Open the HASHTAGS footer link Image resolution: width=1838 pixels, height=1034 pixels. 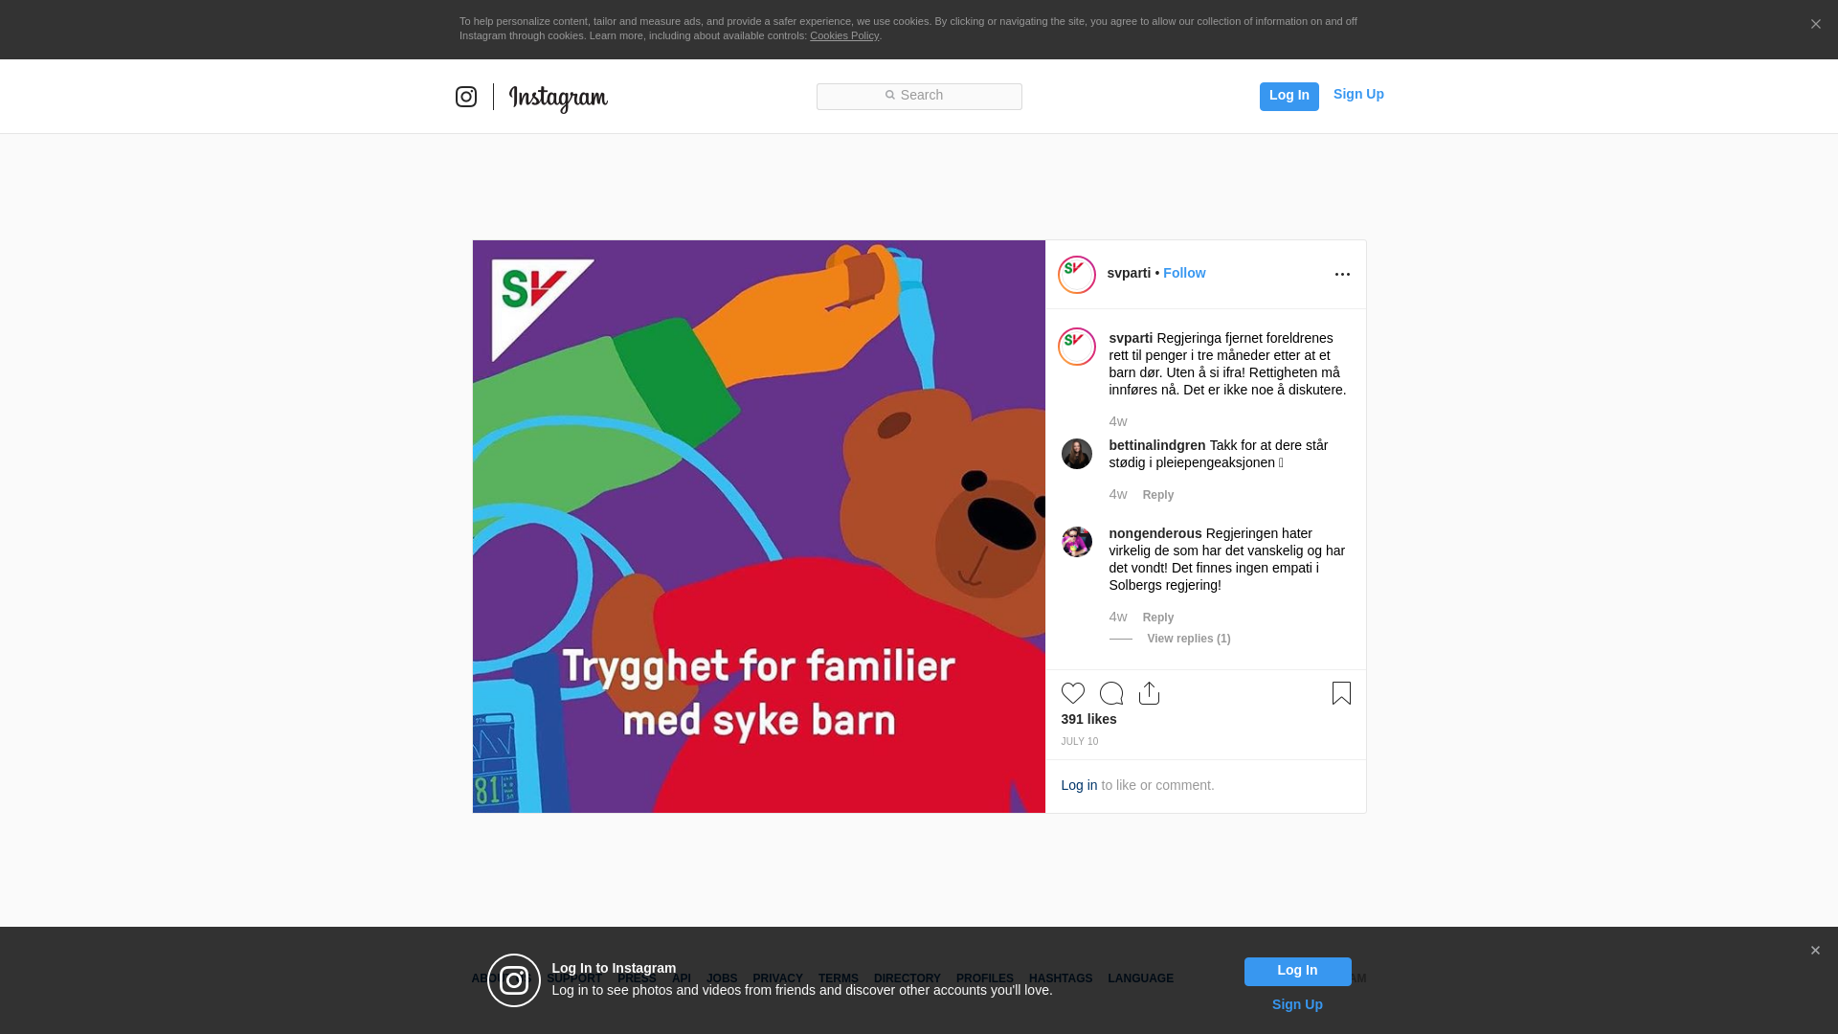(1061, 978)
